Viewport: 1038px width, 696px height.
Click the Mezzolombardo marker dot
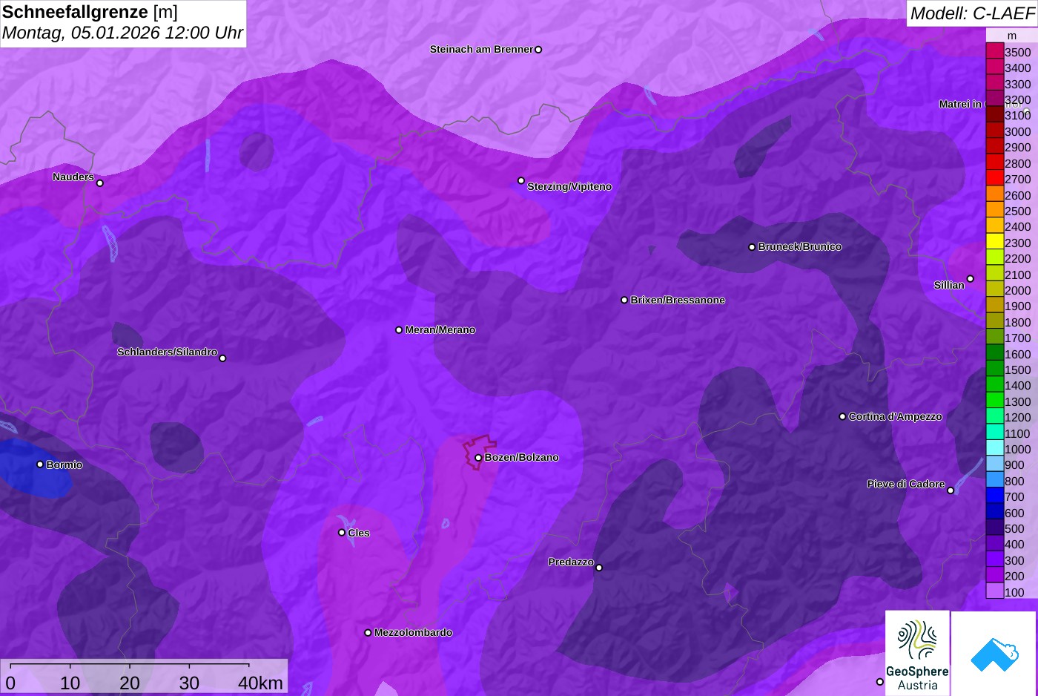[x=368, y=633]
